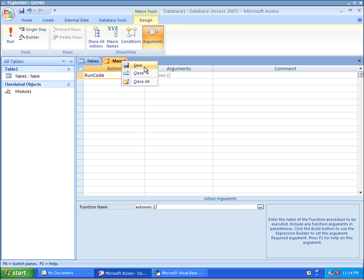
Task: Click macro grid scrollbar down arrow
Action: (x=360, y=192)
